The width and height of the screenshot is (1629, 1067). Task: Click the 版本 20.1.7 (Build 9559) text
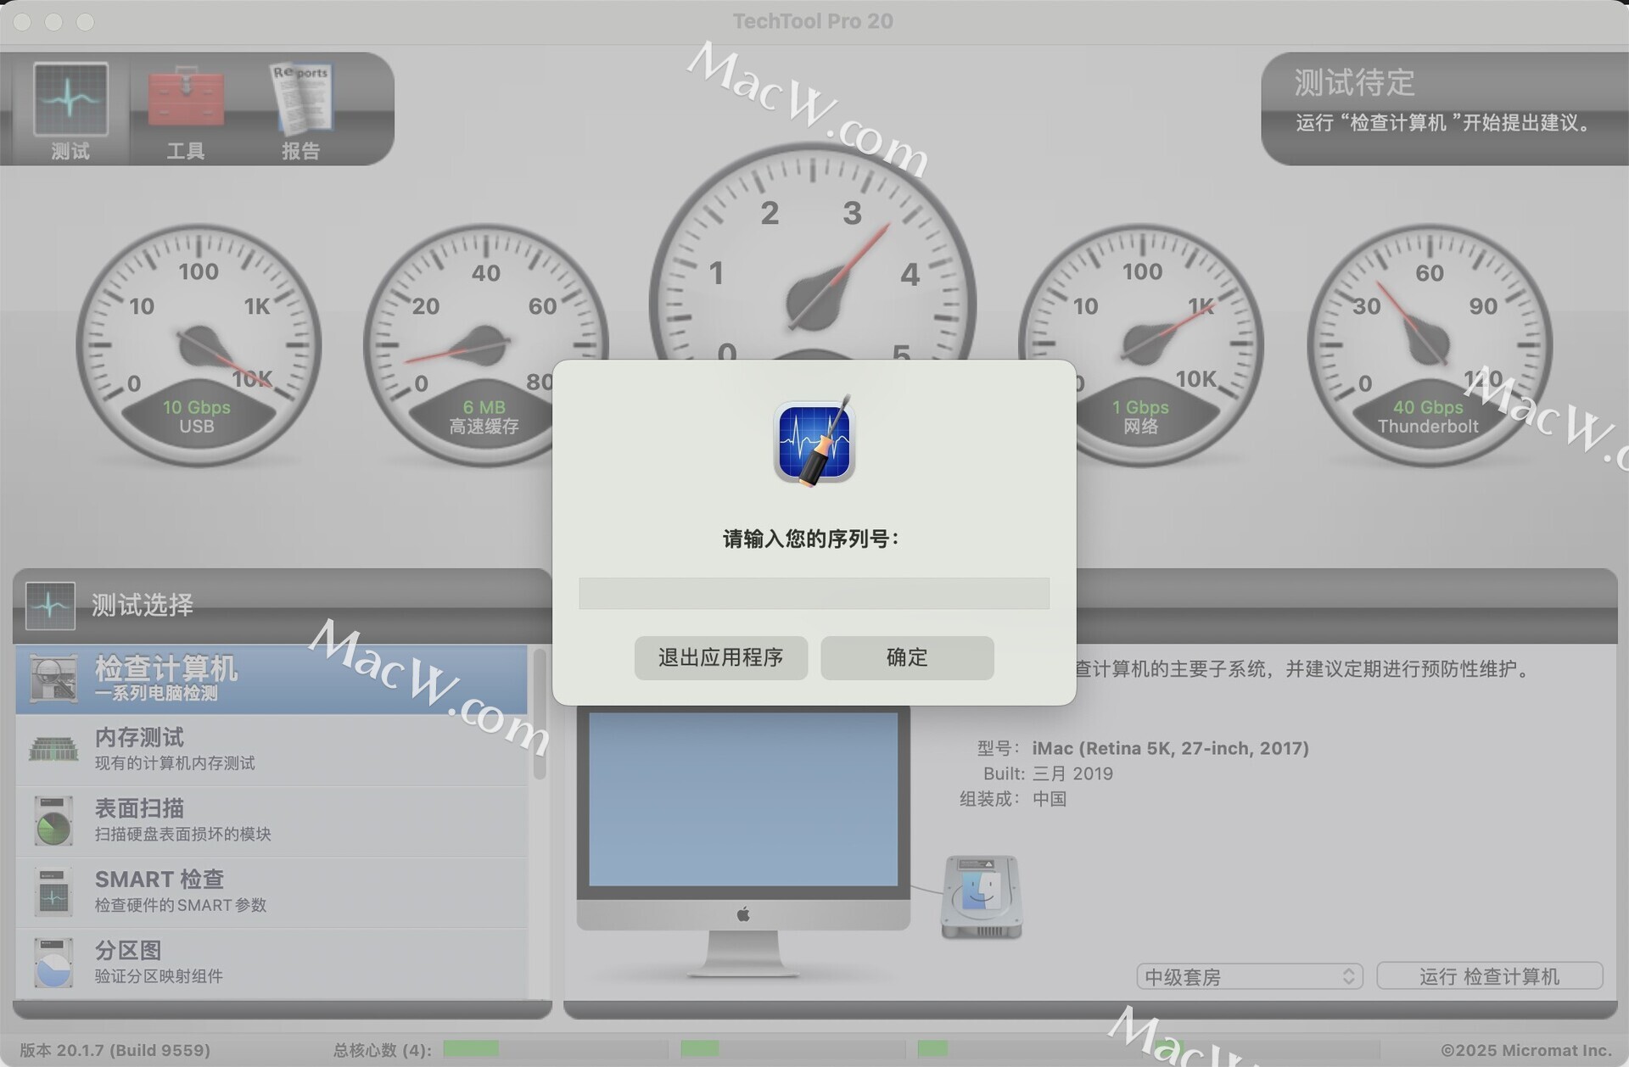115,1050
